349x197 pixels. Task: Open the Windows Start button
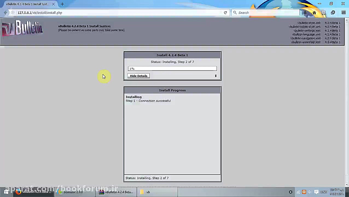pos(6,192)
